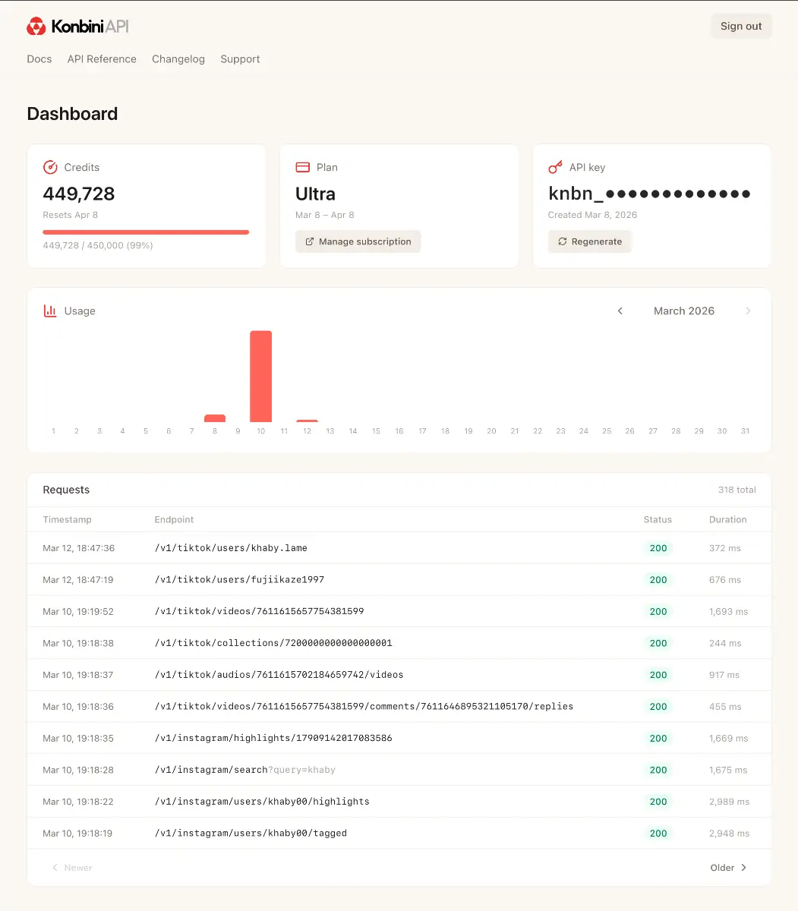The height and width of the screenshot is (911, 798).
Task: Select the instagram highlights/17909142017083586 request
Action: click(399, 739)
